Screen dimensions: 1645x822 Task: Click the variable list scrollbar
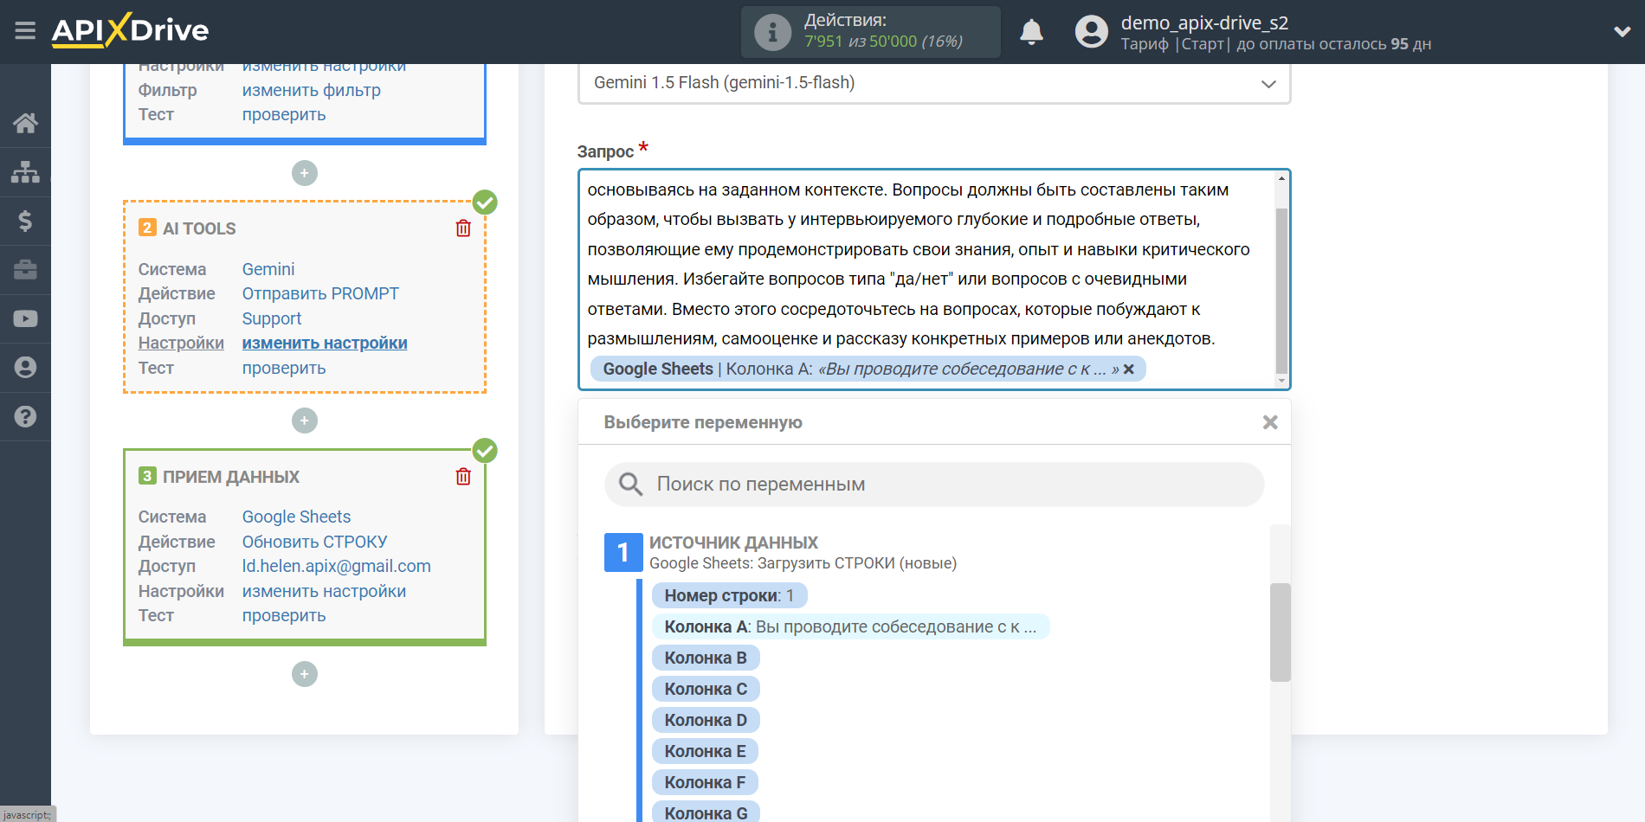tap(1280, 633)
